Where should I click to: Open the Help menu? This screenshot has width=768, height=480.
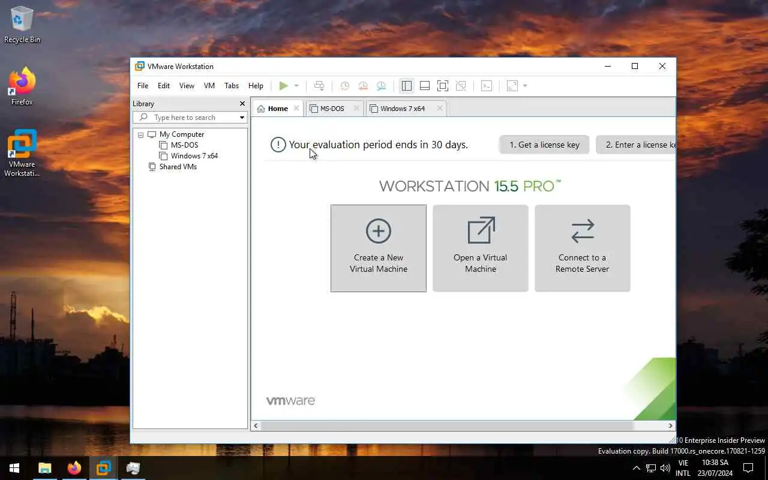coord(256,86)
